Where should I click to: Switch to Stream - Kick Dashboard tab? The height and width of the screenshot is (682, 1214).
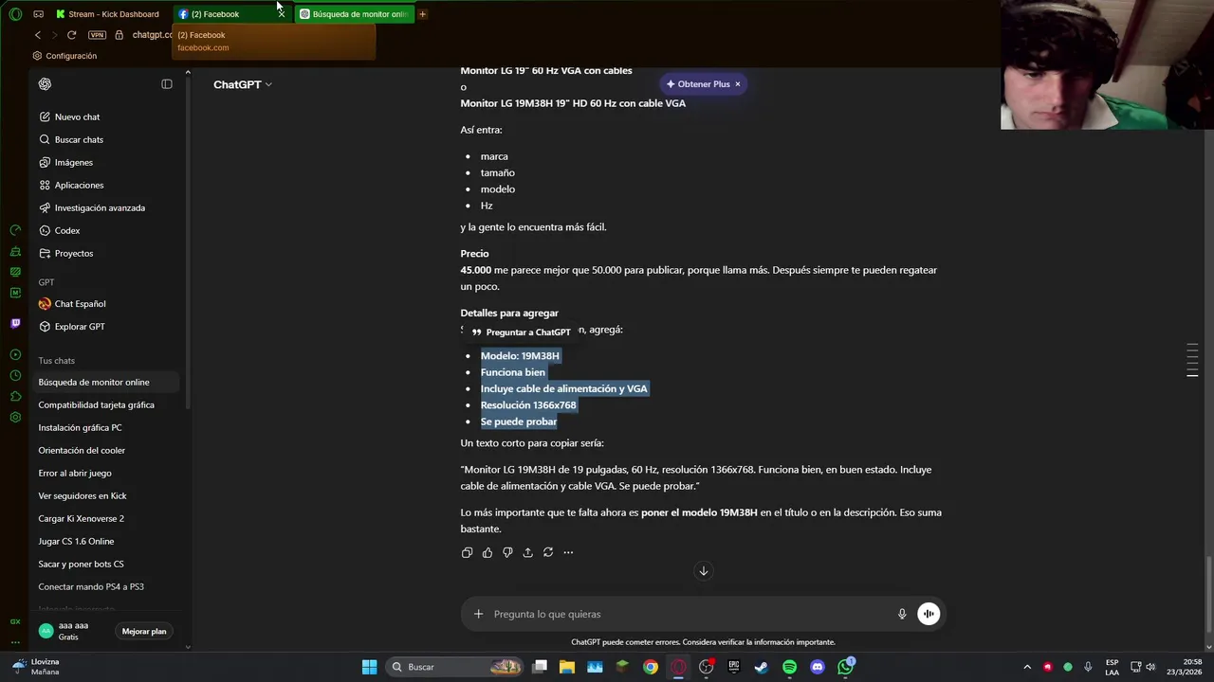(110, 14)
